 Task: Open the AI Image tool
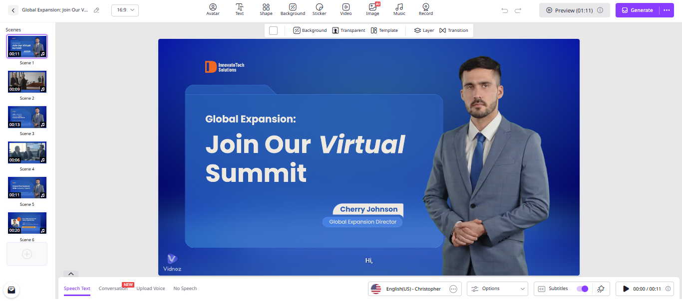[372, 9]
